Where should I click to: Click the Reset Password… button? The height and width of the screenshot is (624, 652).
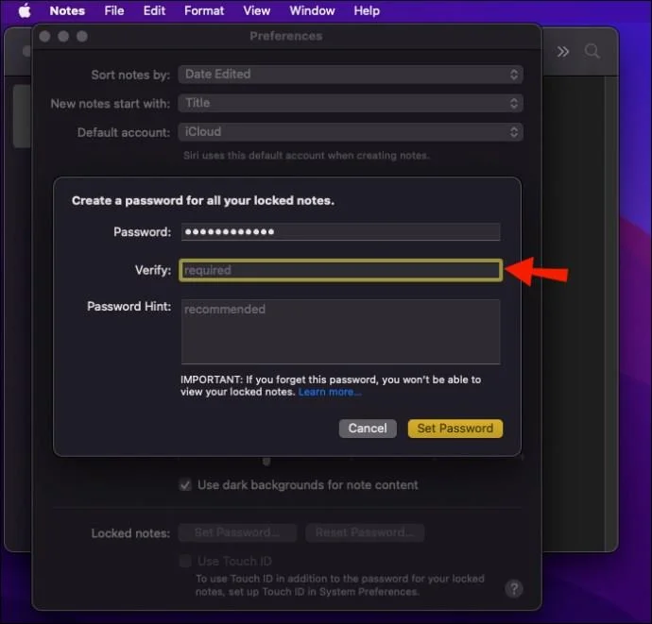tap(365, 532)
